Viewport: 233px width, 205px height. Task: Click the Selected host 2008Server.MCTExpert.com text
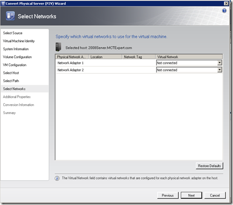(x=99, y=48)
